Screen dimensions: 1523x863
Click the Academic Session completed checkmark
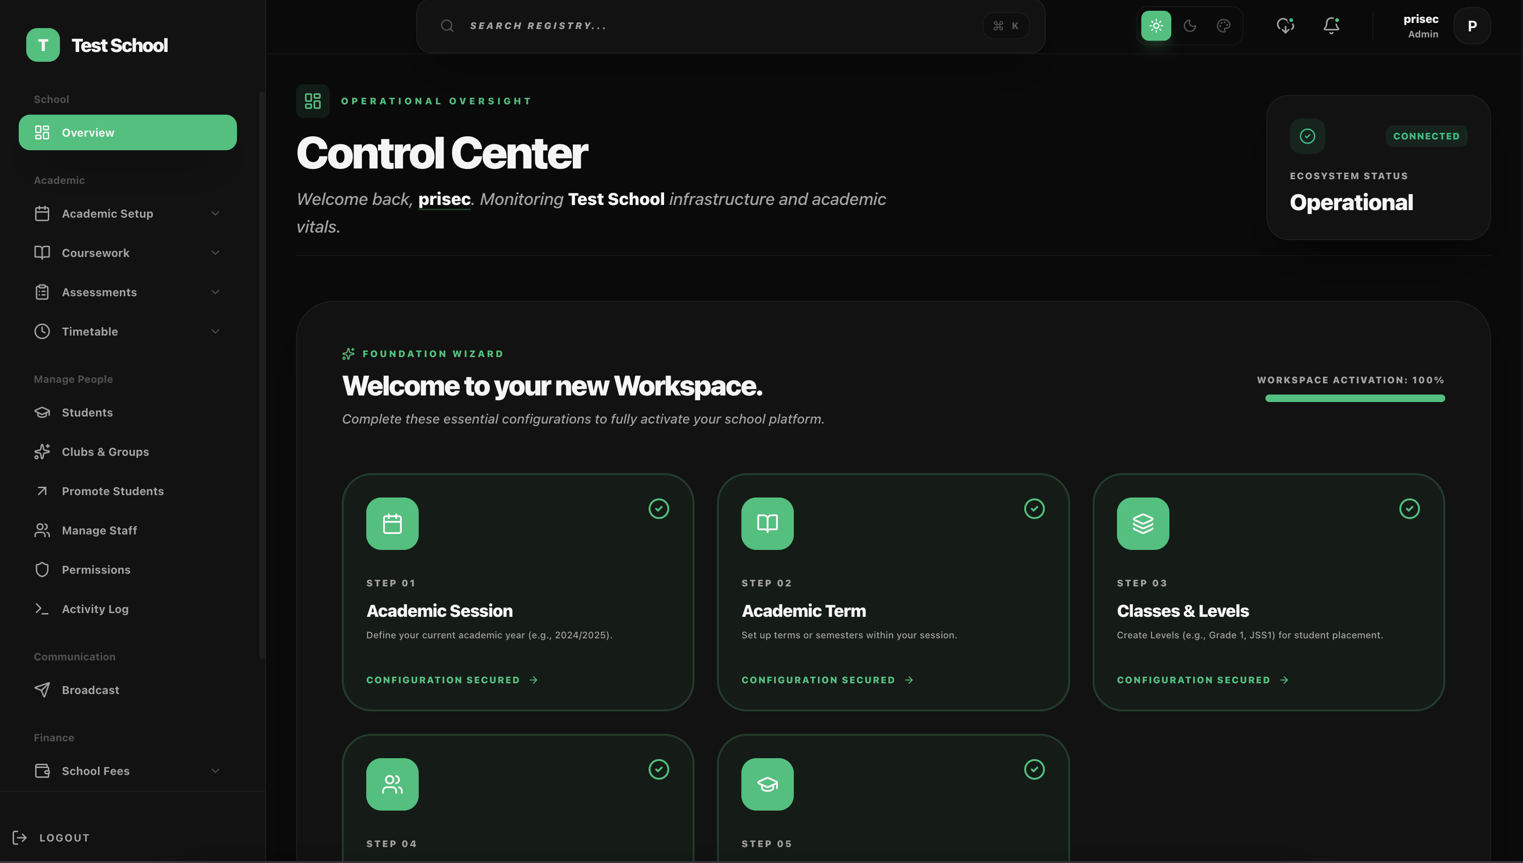[659, 509]
